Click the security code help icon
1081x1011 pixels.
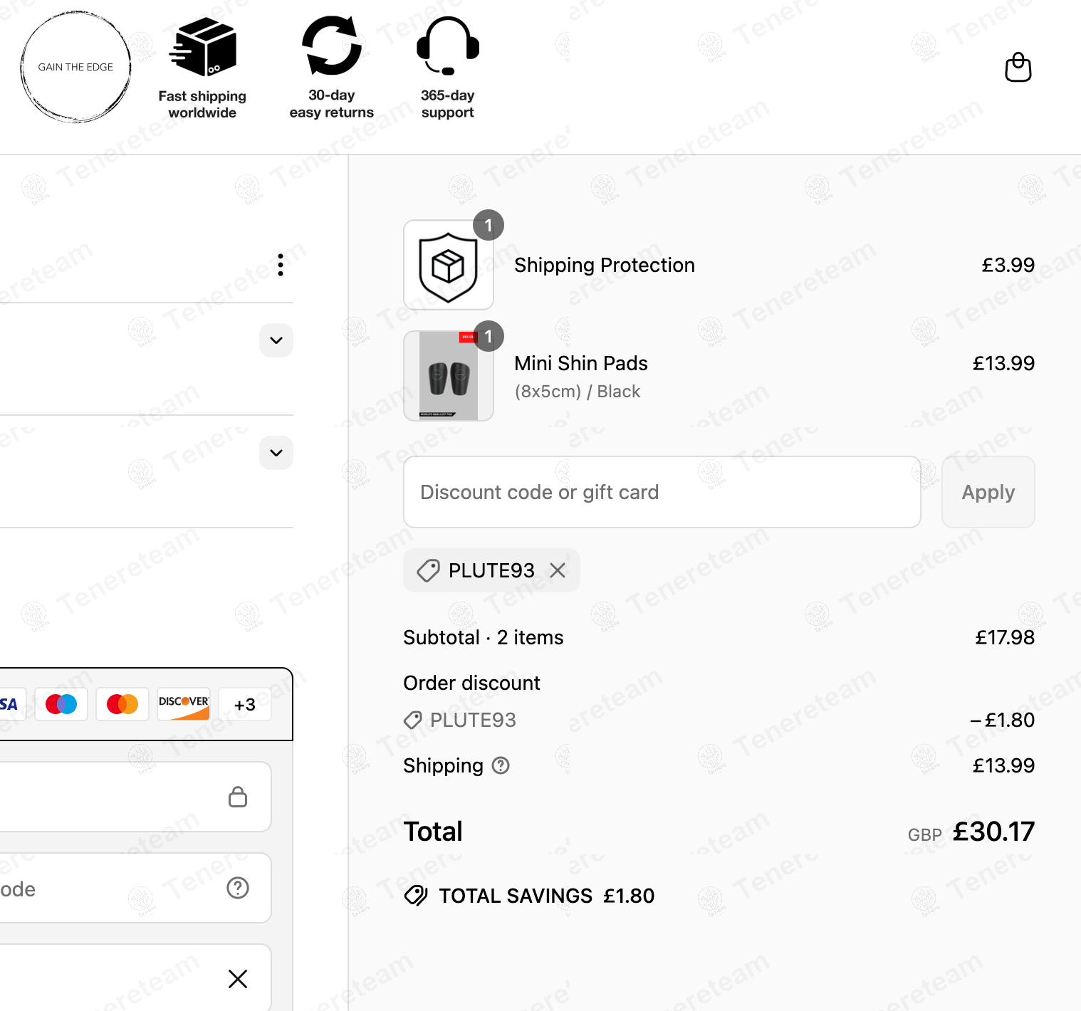237,888
